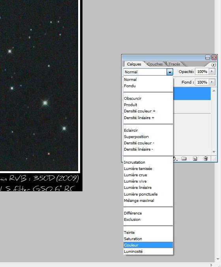Image resolution: width=221 pixels, height=267 pixels.
Task: Click the adjustment layer half-circle icon
Action: pos(175,159)
